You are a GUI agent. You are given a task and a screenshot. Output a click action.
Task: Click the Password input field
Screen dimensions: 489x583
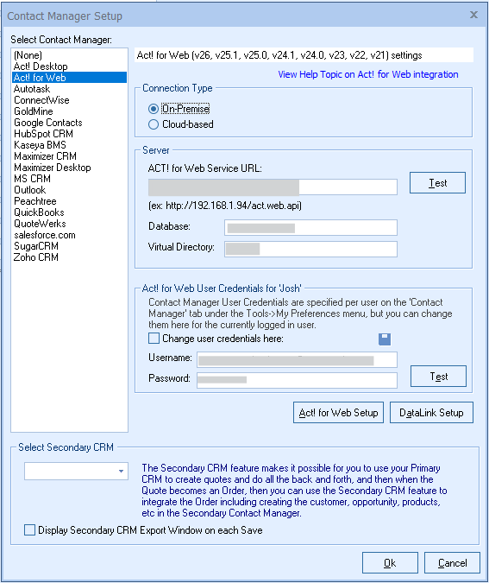coord(297,380)
